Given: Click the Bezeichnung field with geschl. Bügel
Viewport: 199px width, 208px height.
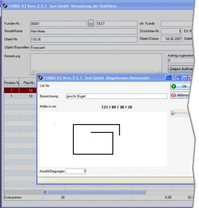Looking at the screenshot, I should coord(116,96).
